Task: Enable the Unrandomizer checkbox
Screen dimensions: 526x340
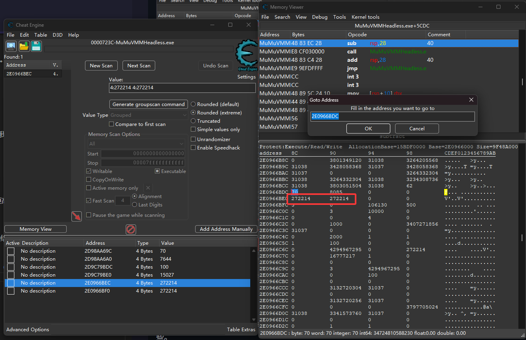Action: (193, 140)
